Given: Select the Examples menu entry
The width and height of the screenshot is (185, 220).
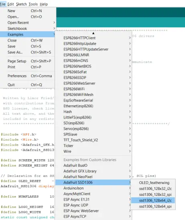Looking at the screenshot, I should pyautogui.click(x=28, y=34).
